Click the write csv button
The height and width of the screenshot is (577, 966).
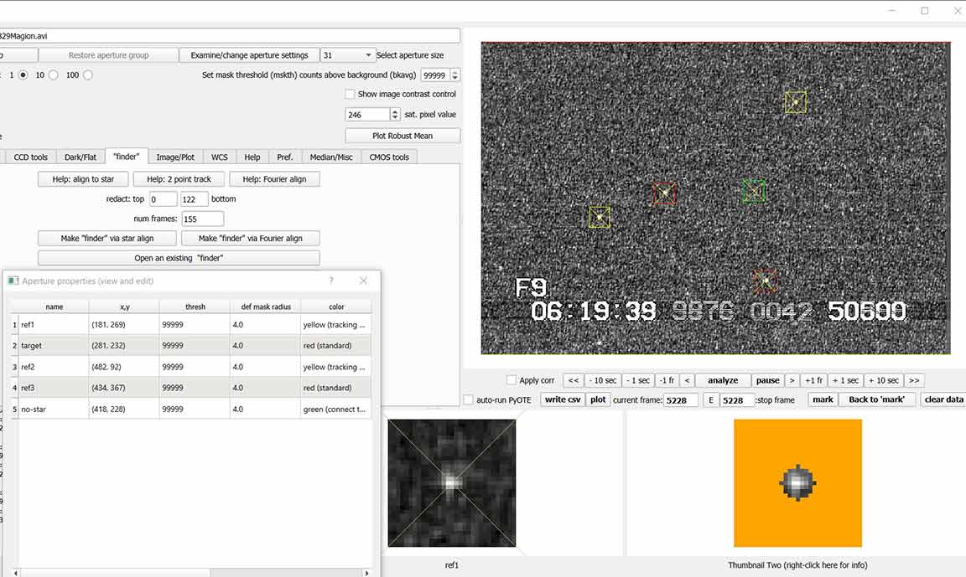click(x=563, y=399)
